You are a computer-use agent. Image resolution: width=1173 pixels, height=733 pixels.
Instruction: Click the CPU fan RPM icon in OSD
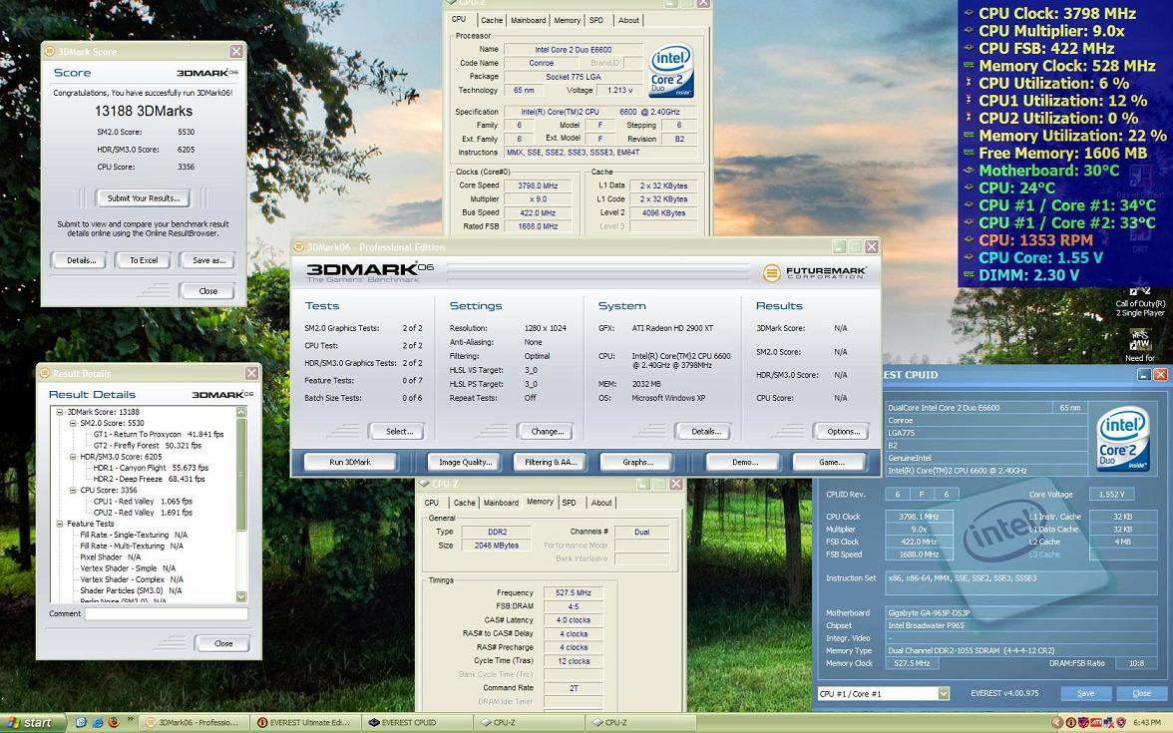(x=969, y=240)
